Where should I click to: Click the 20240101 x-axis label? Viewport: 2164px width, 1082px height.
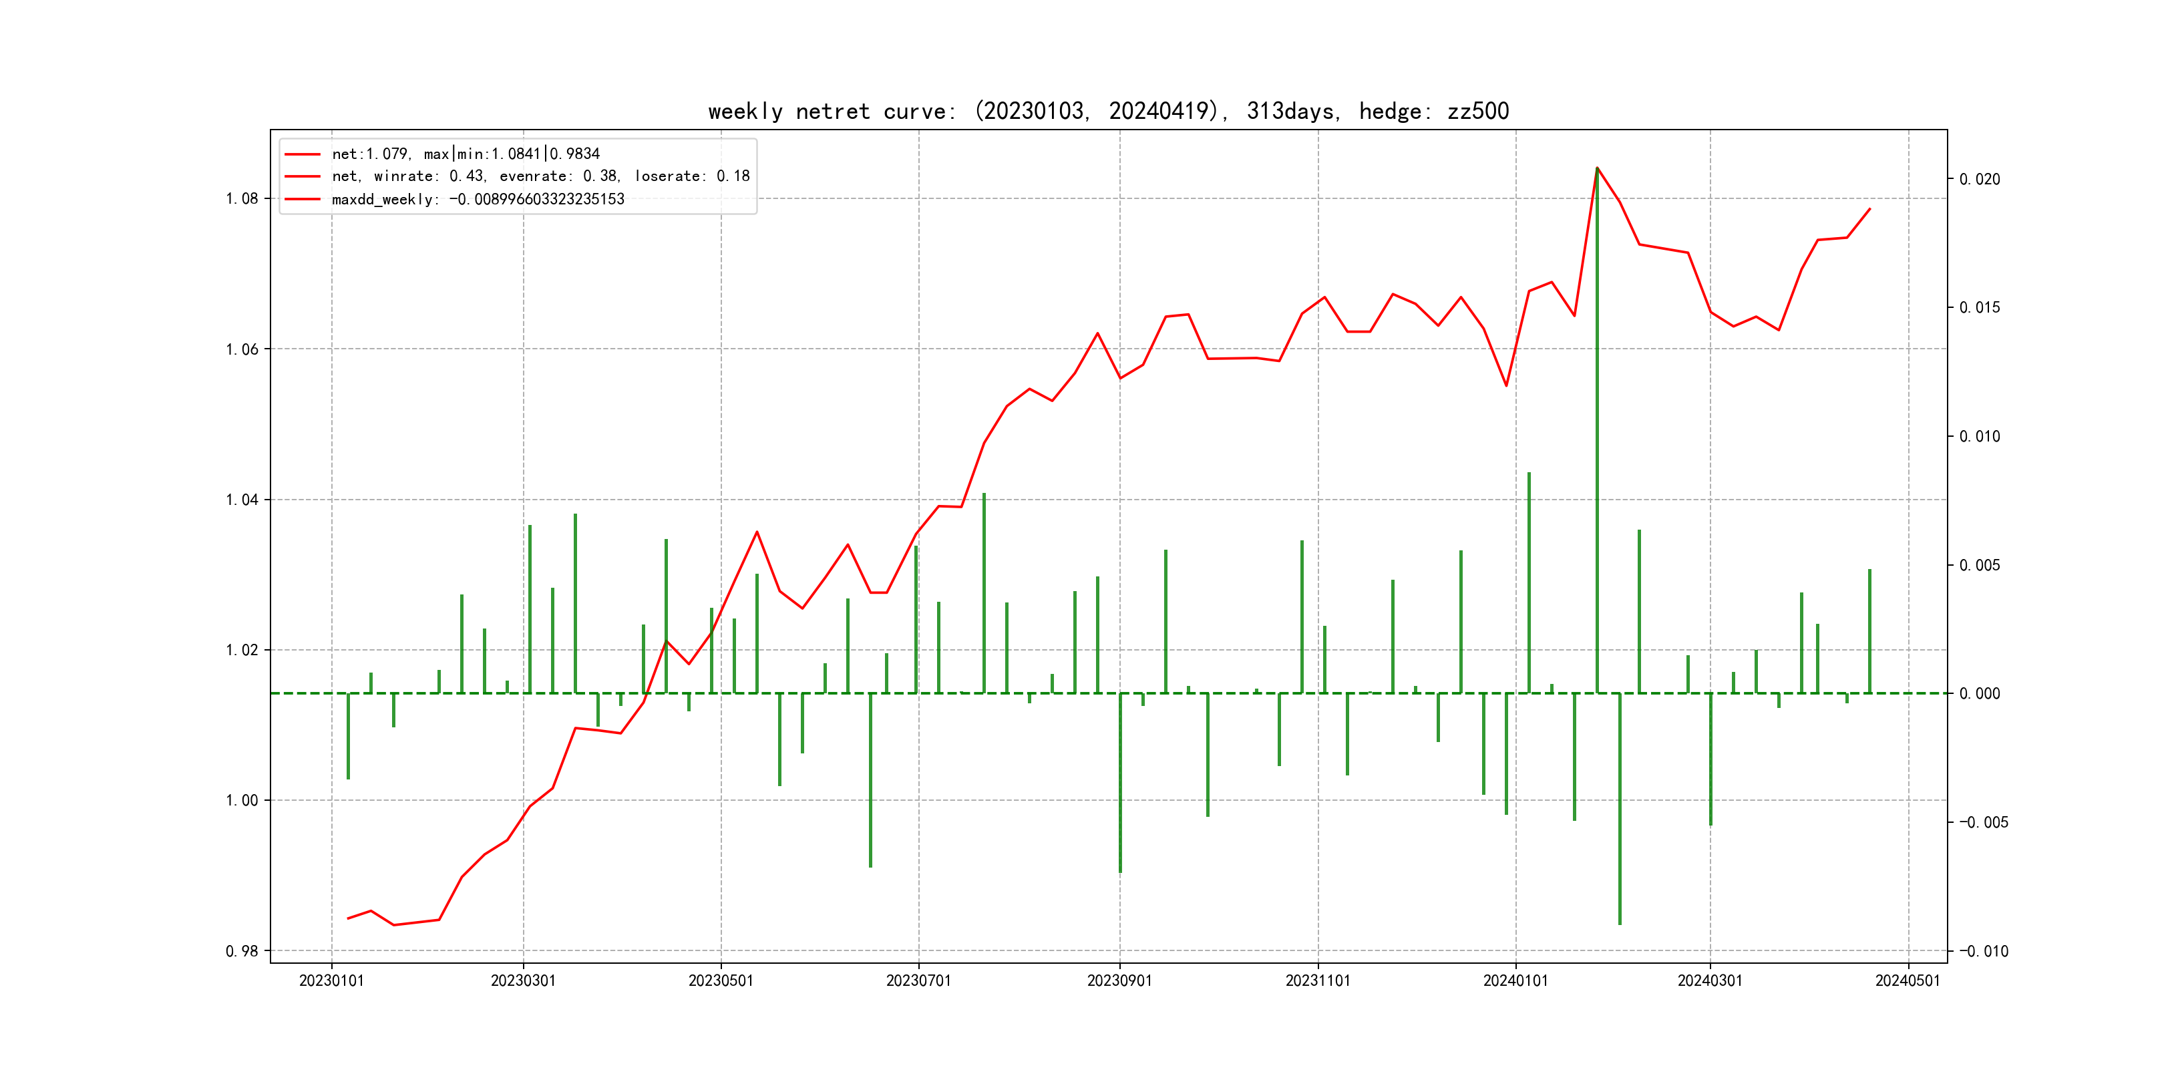tap(1515, 980)
